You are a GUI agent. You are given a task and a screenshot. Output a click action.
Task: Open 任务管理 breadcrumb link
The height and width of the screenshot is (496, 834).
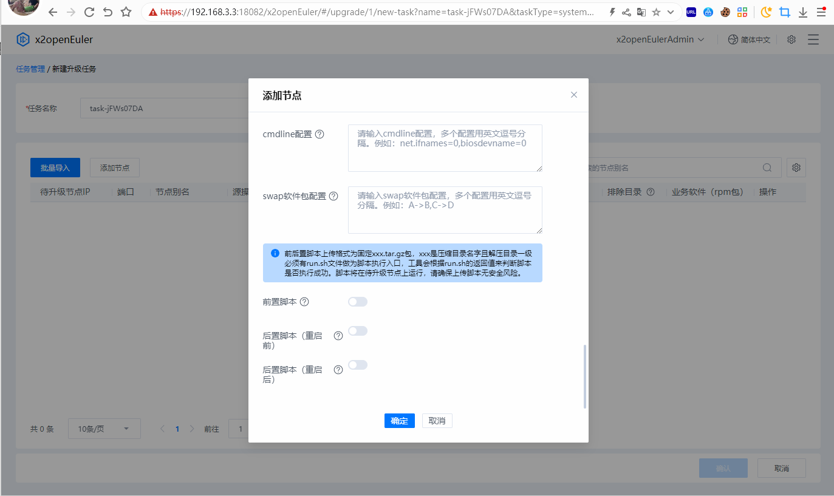click(30, 69)
